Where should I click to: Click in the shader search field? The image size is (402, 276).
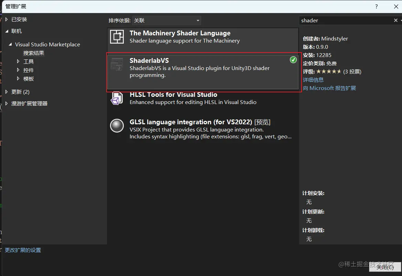(x=346, y=21)
